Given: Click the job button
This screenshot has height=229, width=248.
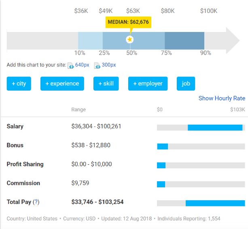Looking at the screenshot, I should [186, 83].
